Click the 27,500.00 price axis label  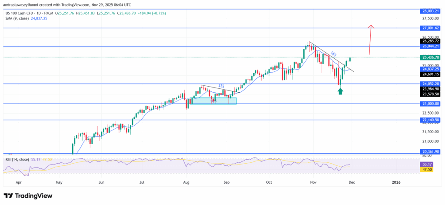pyautogui.click(x=431, y=18)
